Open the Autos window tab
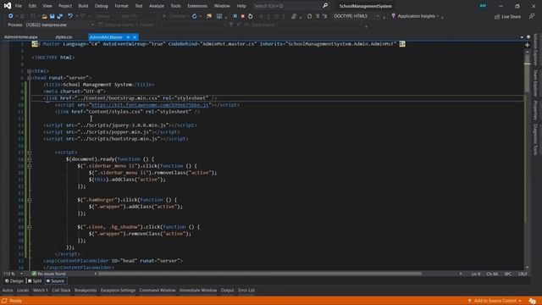This screenshot has width=542, height=305. tap(8, 291)
